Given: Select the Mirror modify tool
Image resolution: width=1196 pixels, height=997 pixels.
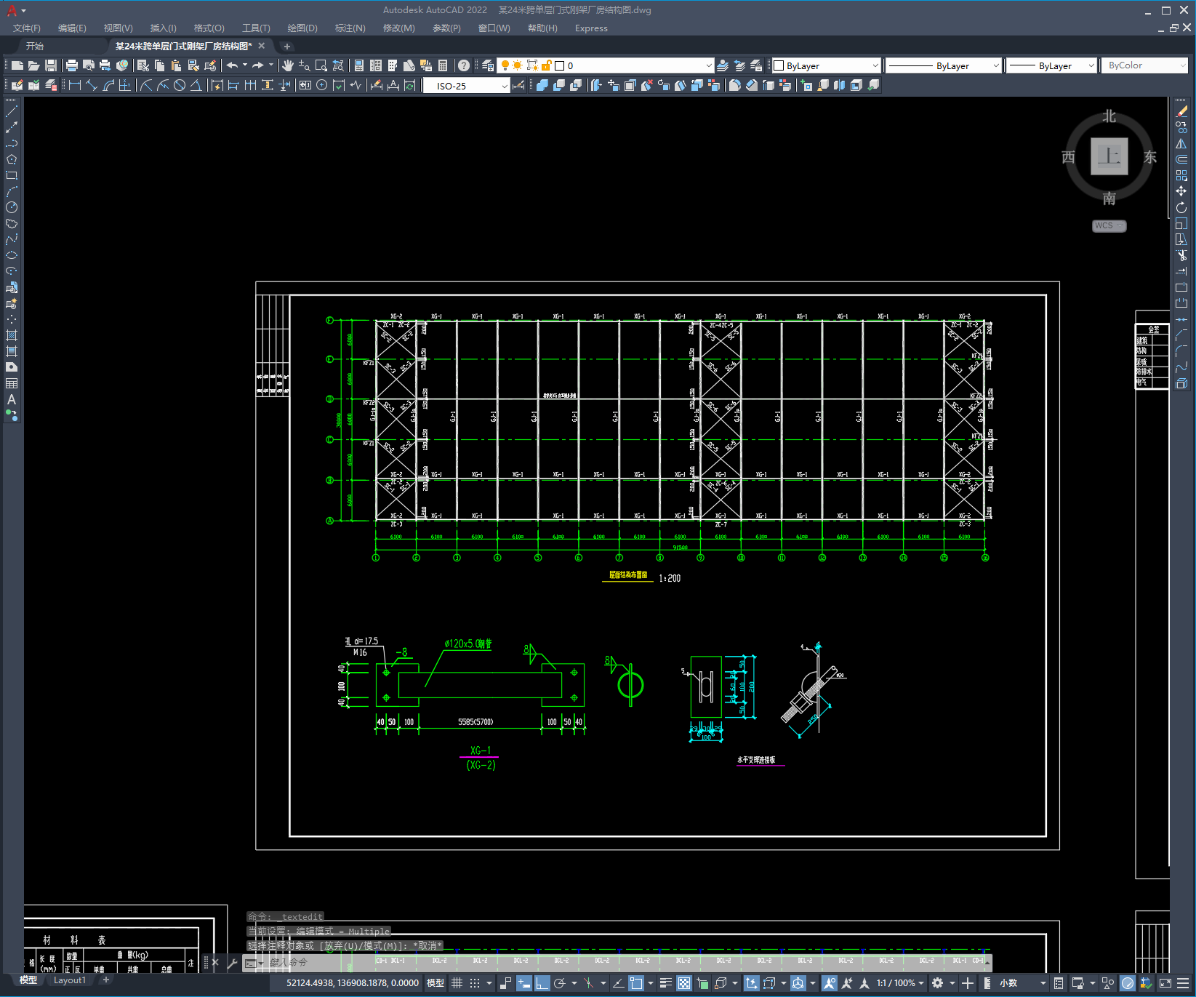Looking at the screenshot, I should tap(1181, 143).
